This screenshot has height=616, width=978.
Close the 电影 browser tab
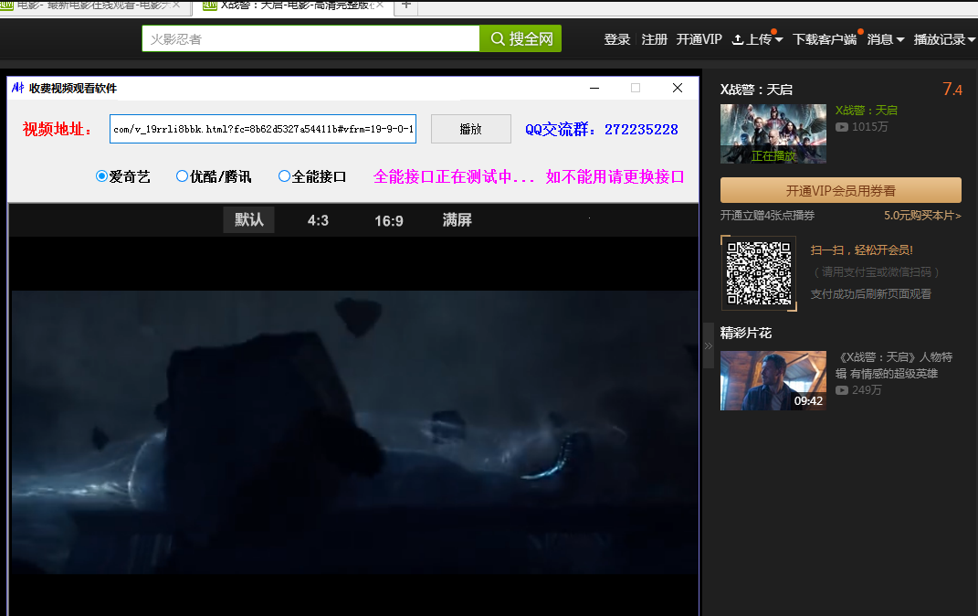(x=176, y=5)
